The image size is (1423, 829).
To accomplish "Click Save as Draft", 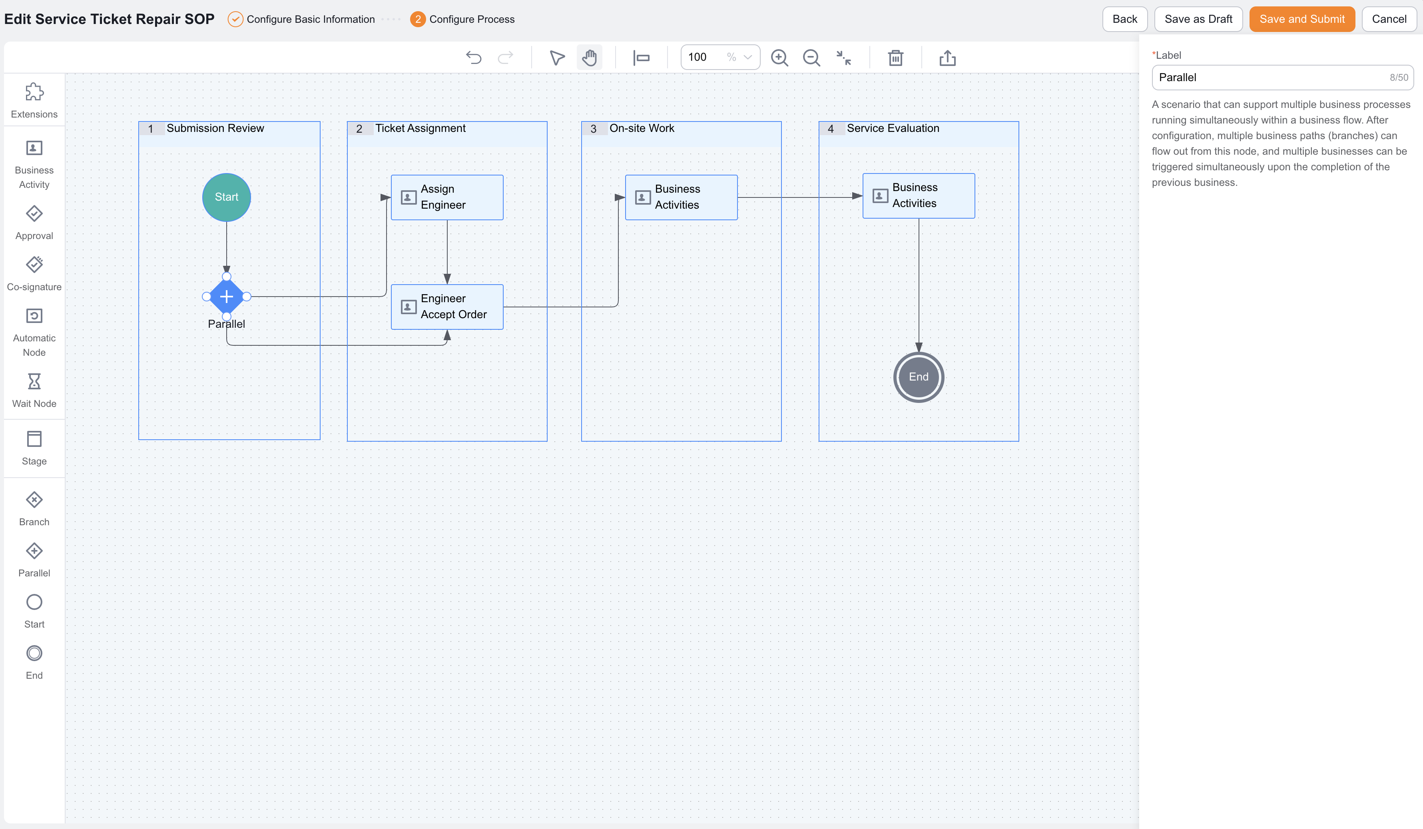I will 1198,19.
